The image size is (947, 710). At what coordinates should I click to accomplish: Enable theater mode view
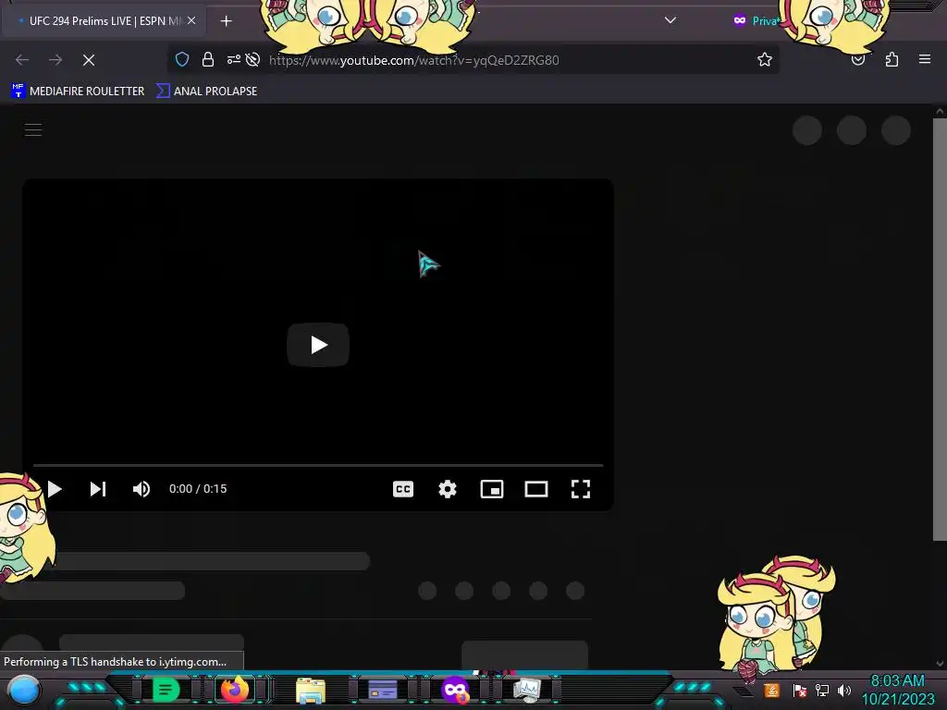536,489
